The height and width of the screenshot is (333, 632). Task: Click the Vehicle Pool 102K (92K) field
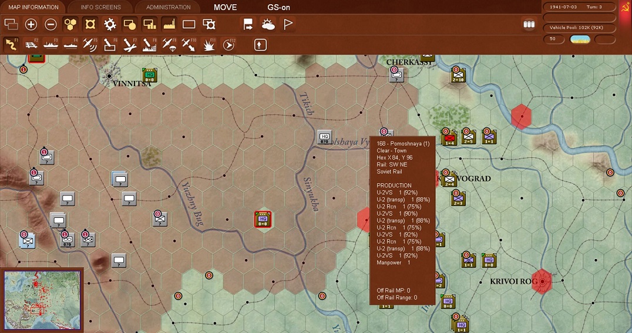579,28
